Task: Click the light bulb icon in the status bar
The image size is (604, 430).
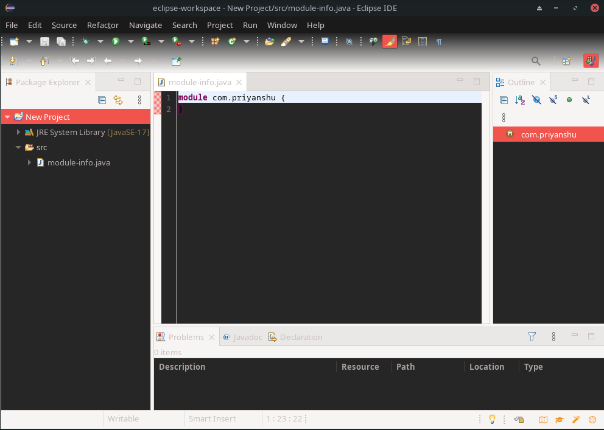Action: (492, 419)
